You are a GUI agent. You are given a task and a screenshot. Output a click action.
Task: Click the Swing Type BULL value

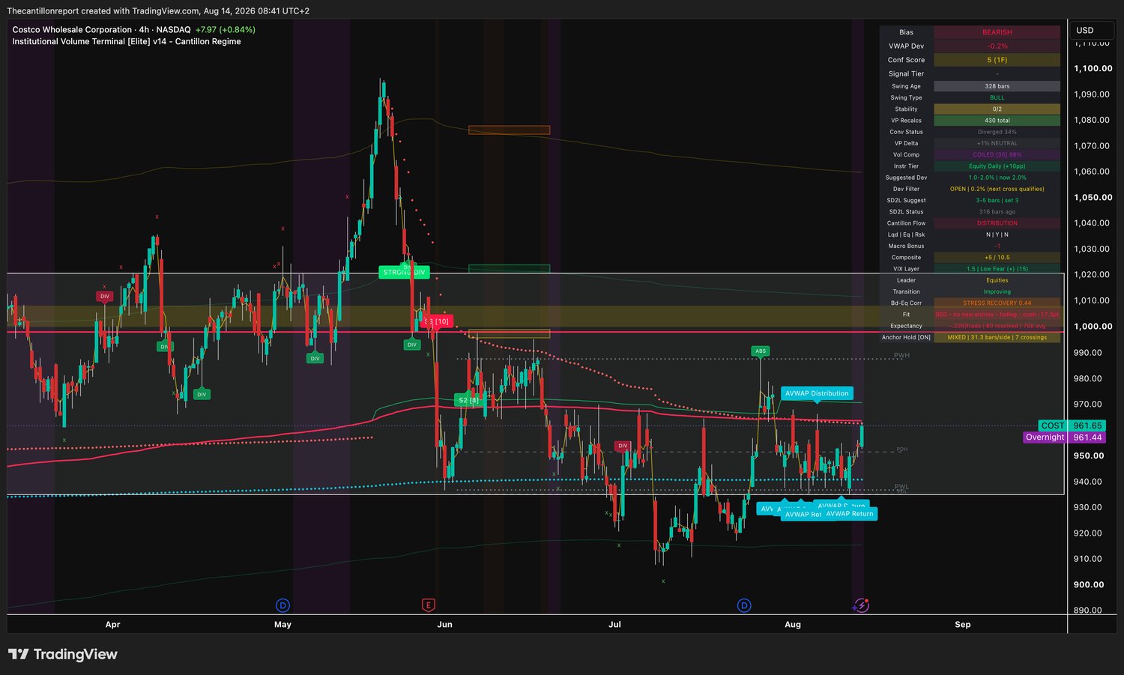[x=997, y=97]
